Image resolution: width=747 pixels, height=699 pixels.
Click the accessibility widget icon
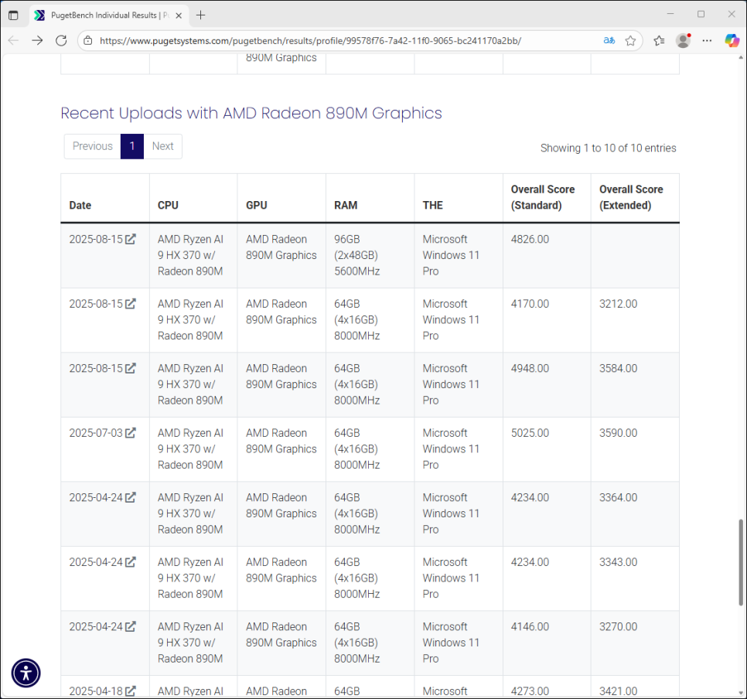point(26,673)
